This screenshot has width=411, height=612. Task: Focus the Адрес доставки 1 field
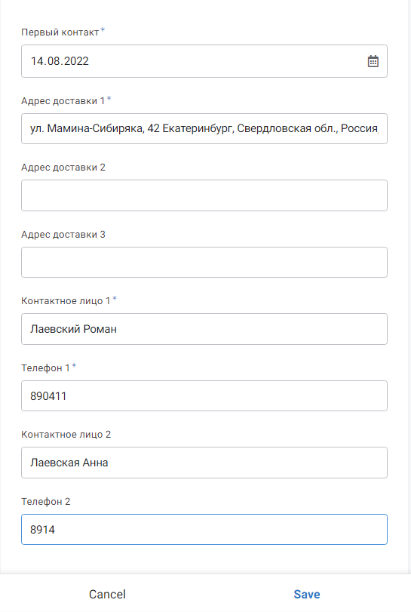pos(204,128)
